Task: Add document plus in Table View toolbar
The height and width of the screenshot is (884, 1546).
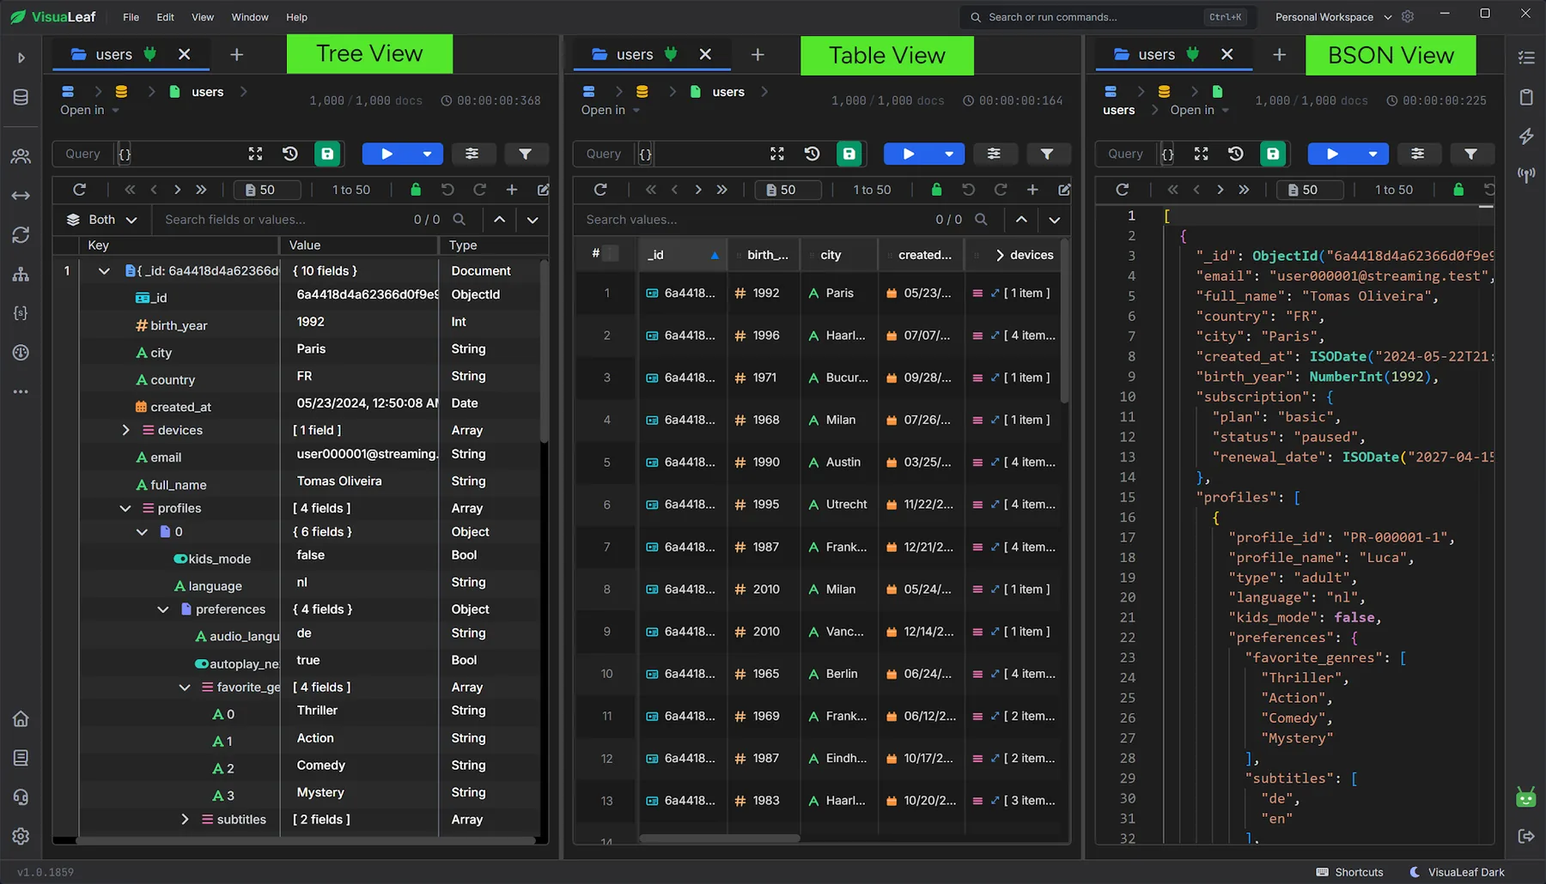Action: (1032, 190)
